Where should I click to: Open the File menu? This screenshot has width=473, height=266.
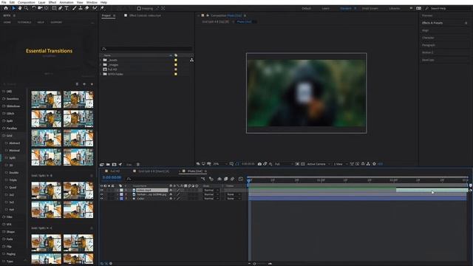point(4,2)
